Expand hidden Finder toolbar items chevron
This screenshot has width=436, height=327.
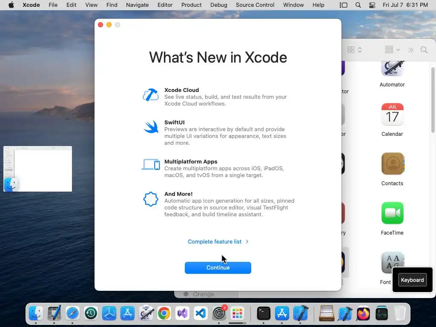(410, 50)
